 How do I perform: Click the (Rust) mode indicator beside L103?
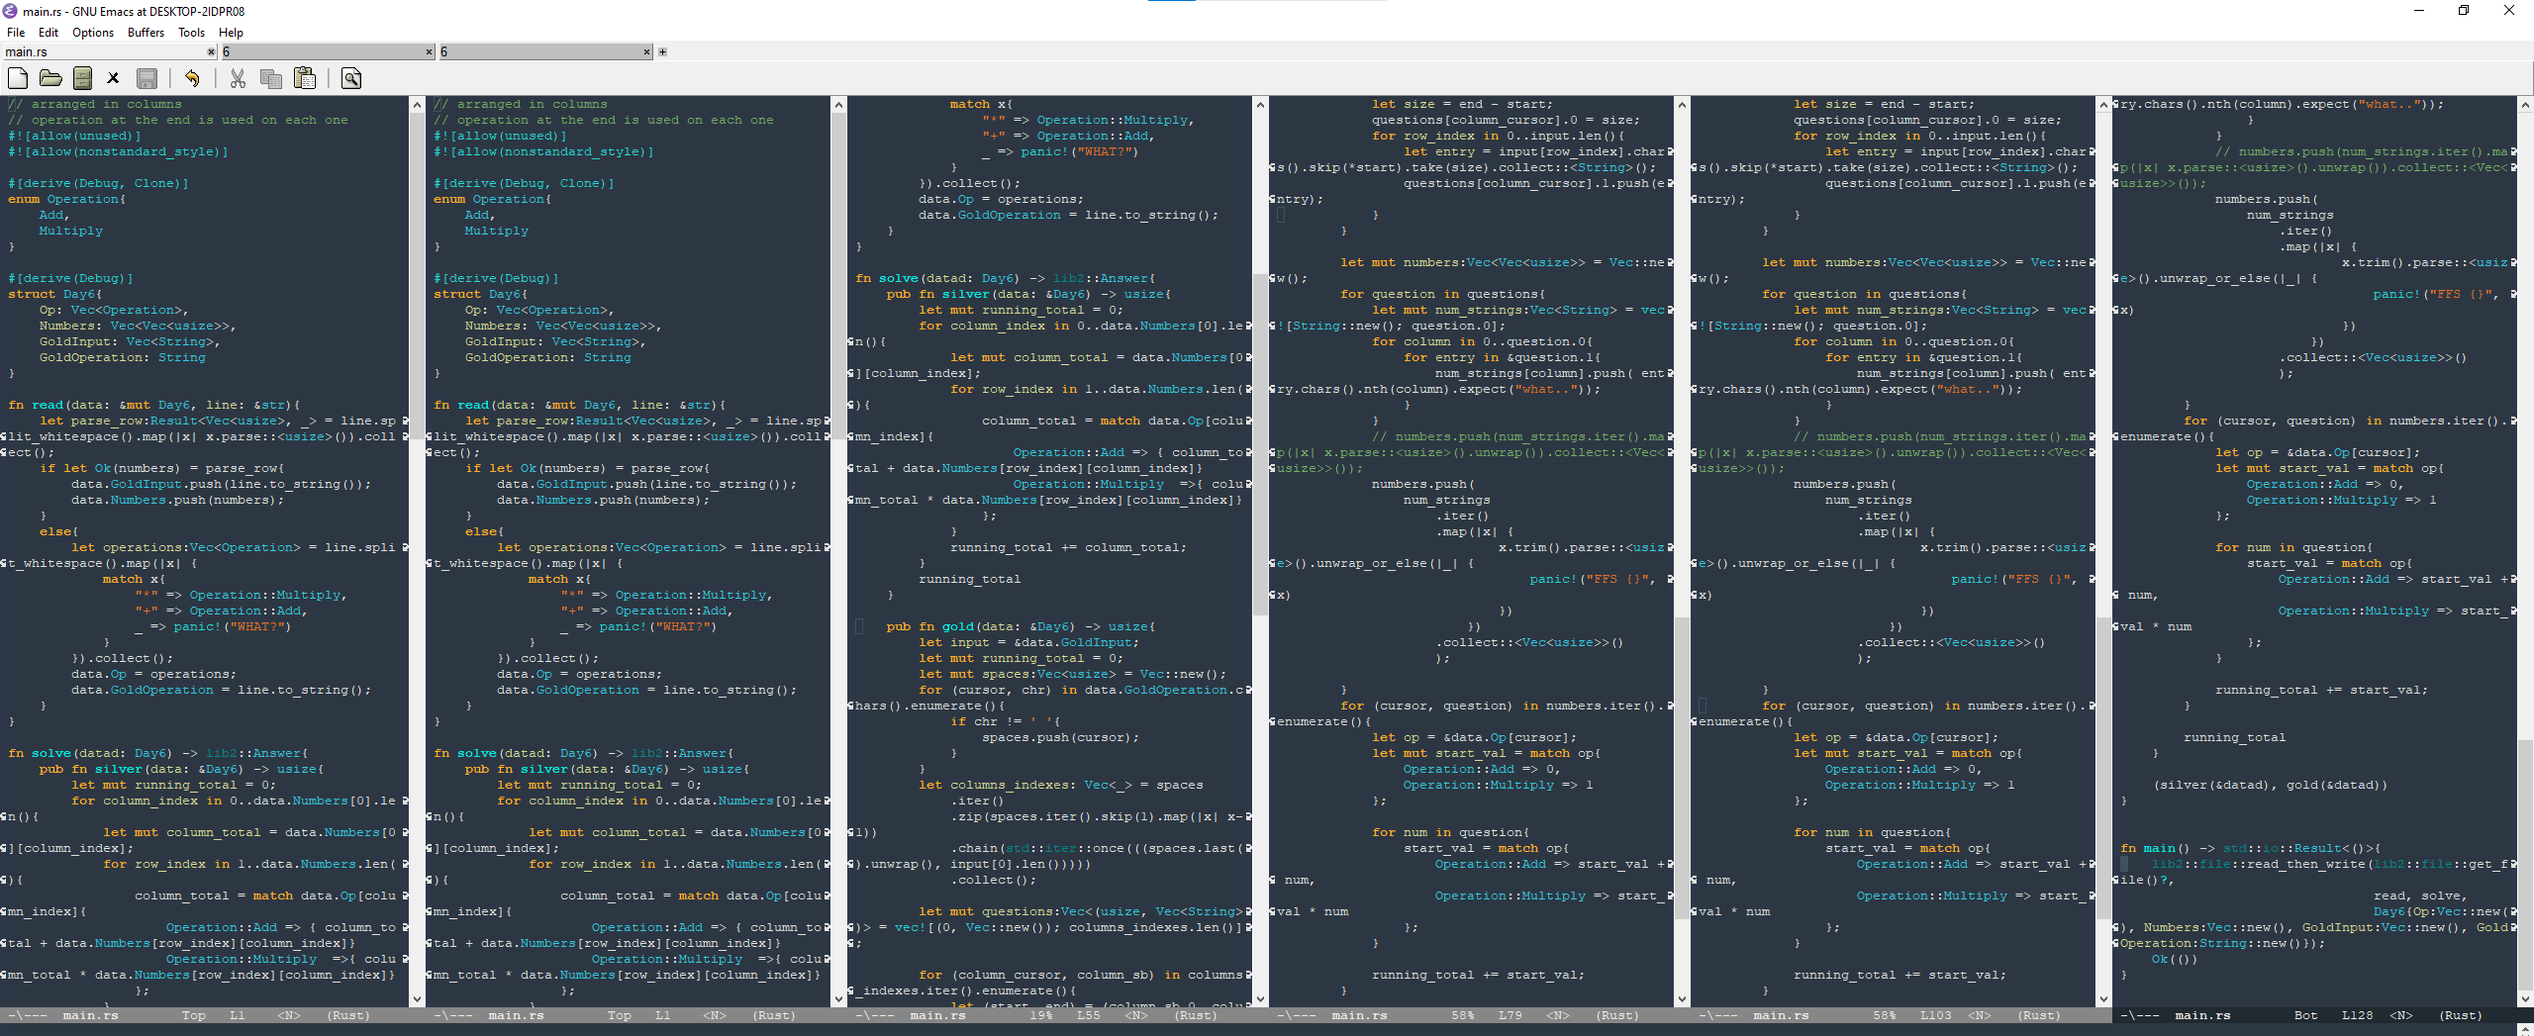pyautogui.click(x=2040, y=1015)
